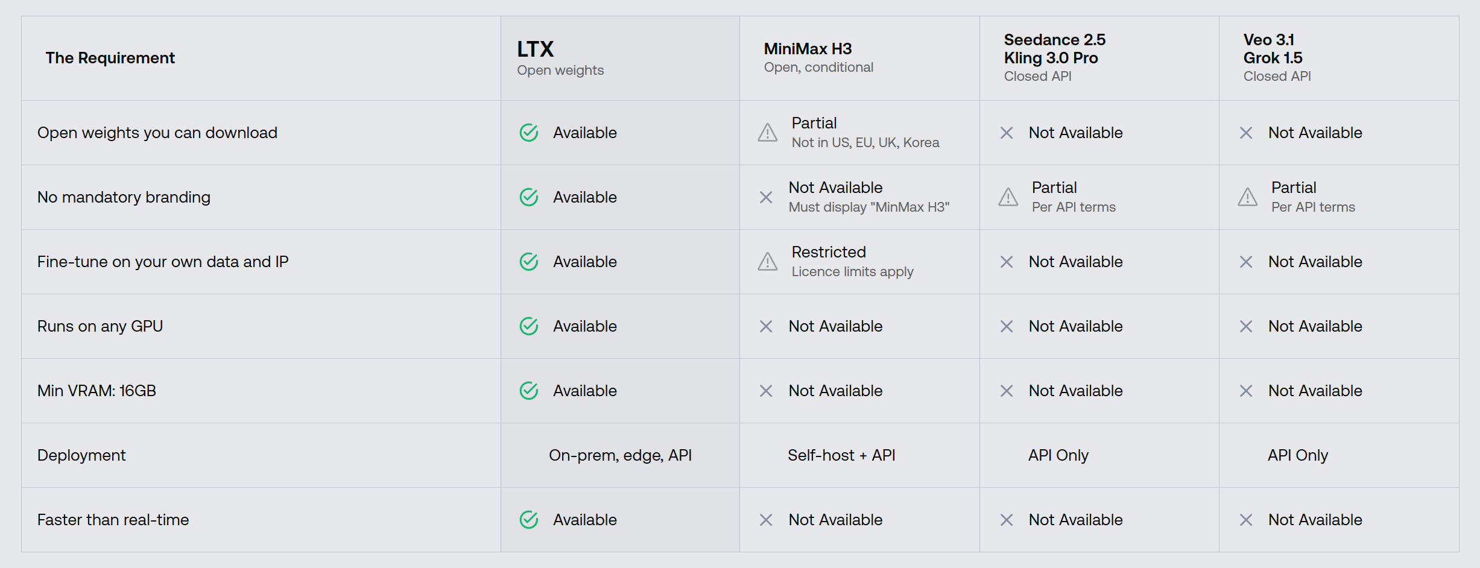Click the green check icon in Min VRAM row
The height and width of the screenshot is (568, 1480).
click(x=529, y=391)
